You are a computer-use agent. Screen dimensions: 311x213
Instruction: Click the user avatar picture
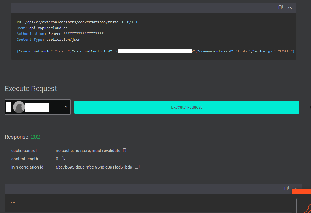click(x=19, y=107)
